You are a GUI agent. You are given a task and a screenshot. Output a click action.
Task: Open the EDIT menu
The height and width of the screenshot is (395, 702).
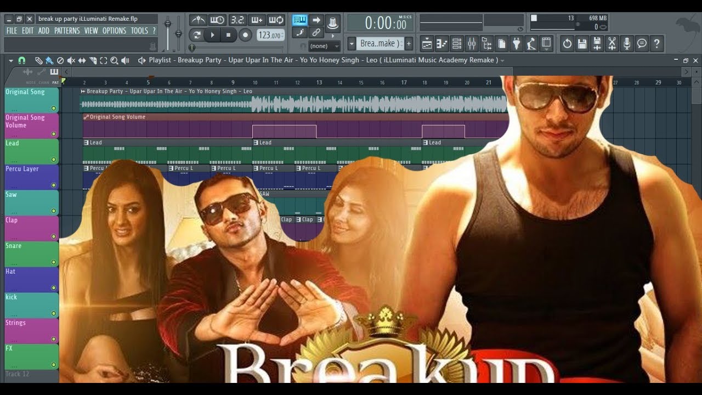coord(28,31)
